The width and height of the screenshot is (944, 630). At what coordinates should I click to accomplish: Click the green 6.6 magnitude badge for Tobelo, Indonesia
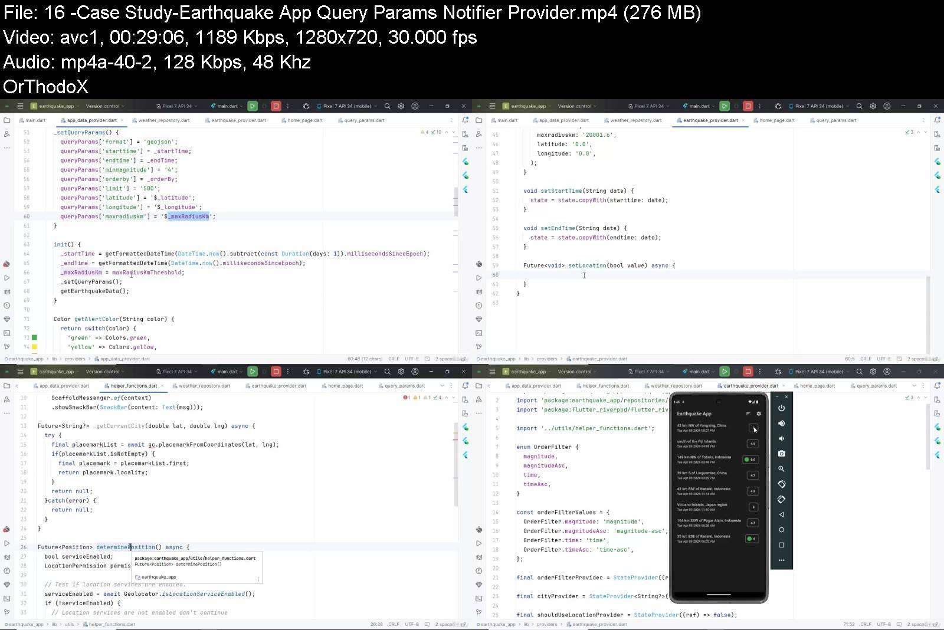[751, 460]
